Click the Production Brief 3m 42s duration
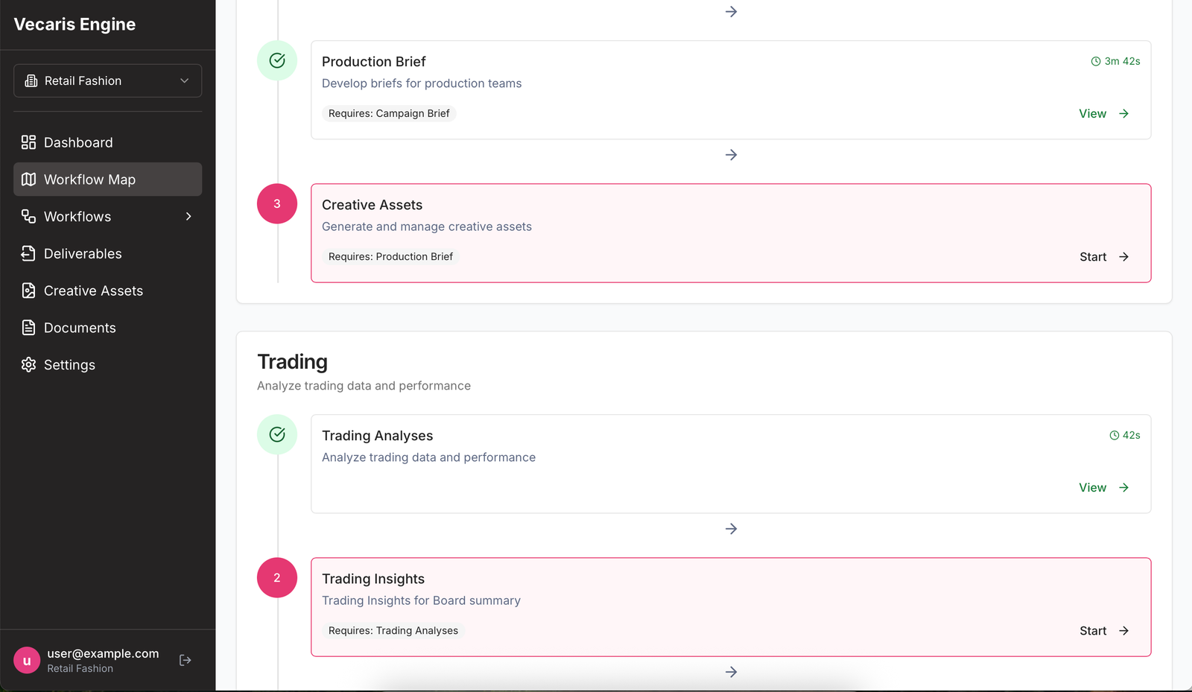Image resolution: width=1192 pixels, height=692 pixels. (1115, 62)
